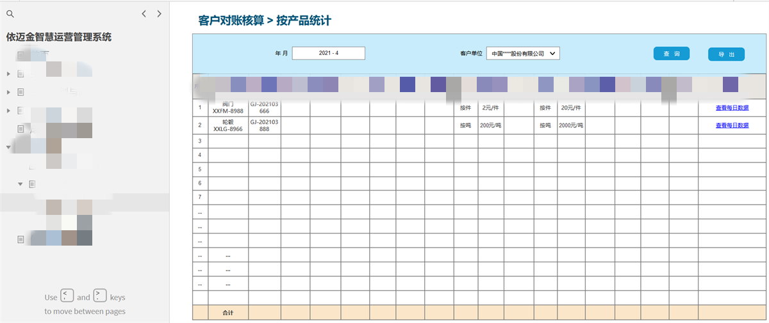Go to next page with right chevron
This screenshot has height=323, width=769.
tap(159, 13)
